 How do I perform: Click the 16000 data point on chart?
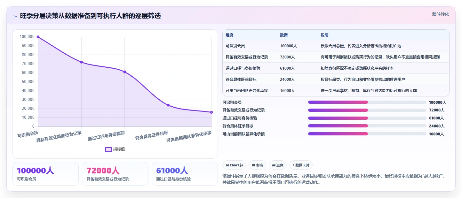[211, 112]
